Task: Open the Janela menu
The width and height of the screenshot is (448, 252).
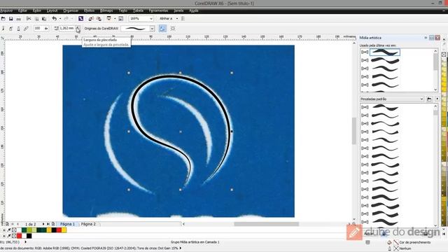Action: [178, 10]
